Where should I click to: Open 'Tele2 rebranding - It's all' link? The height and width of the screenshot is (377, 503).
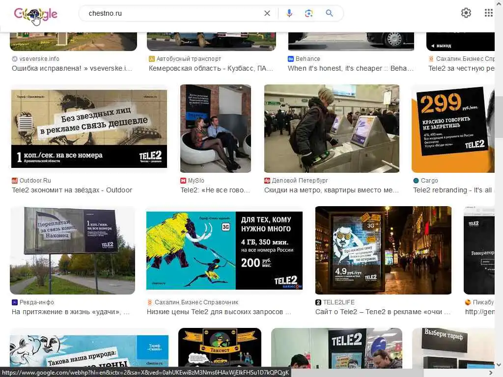click(452, 190)
